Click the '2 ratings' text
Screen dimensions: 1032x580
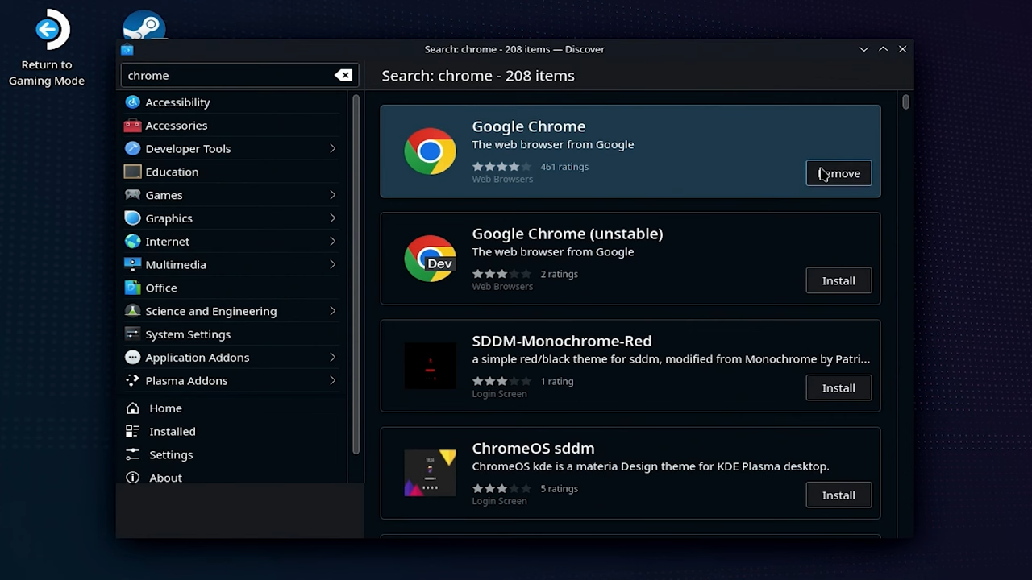click(559, 274)
